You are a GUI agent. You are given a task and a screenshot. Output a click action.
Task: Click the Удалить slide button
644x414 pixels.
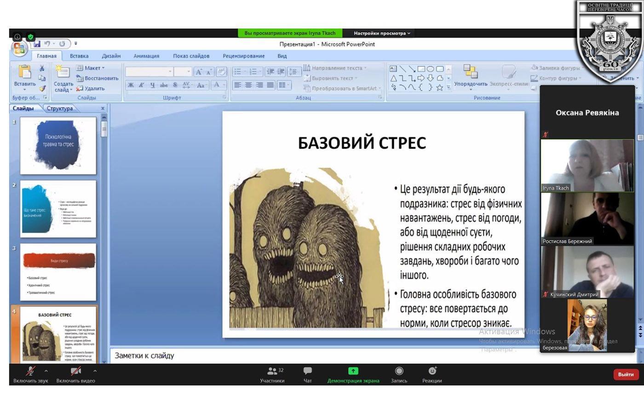tap(91, 88)
